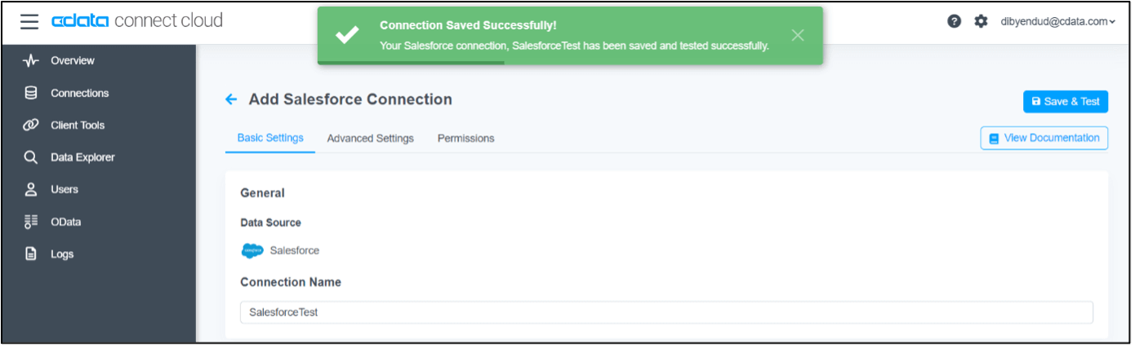Viewport: 1135px width, 348px height.
Task: Open help via question mark icon
Action: coord(954,22)
